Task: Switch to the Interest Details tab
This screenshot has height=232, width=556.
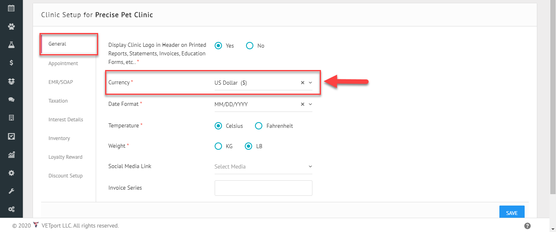Action: click(x=66, y=120)
